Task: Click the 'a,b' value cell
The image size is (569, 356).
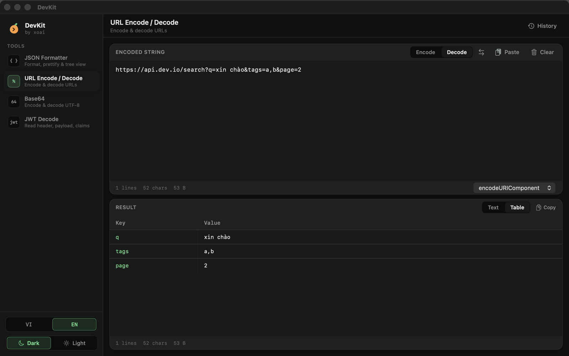Action: click(x=380, y=251)
